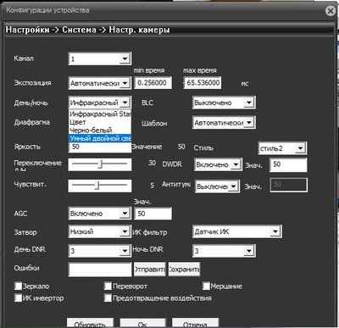Screen dimensions: 339x328
Task: Open the Стиль стиль2 dropdown
Action: pos(282,148)
